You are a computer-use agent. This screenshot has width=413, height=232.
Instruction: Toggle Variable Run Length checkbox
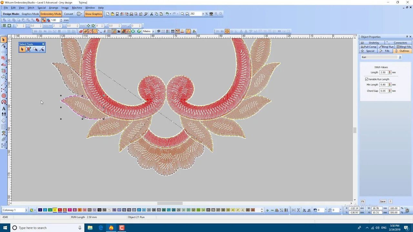367,79
